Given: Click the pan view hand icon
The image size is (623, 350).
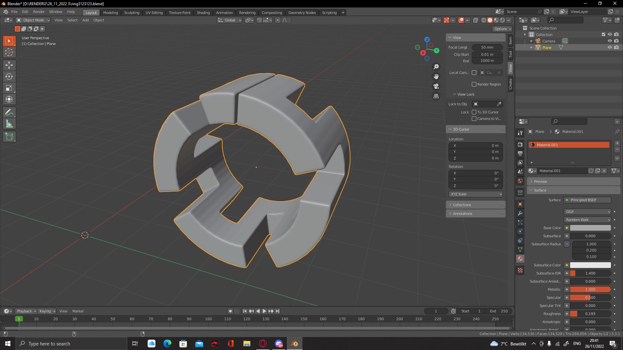Looking at the screenshot, I should click(436, 76).
